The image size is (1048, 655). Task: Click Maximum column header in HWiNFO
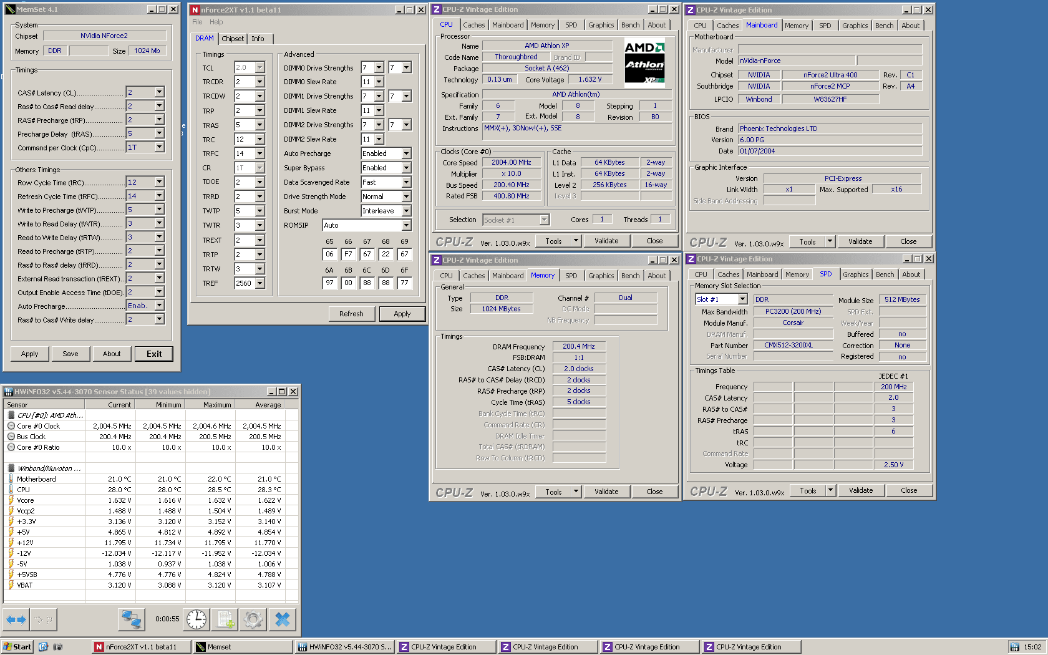pyautogui.click(x=211, y=405)
